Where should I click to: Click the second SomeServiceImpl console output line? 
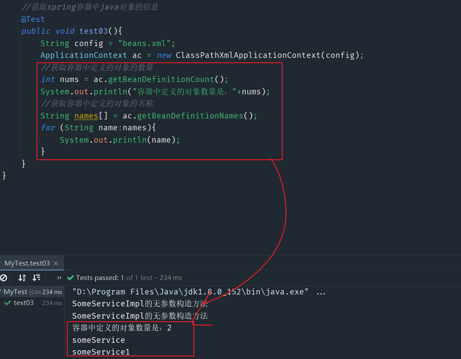tap(140, 316)
